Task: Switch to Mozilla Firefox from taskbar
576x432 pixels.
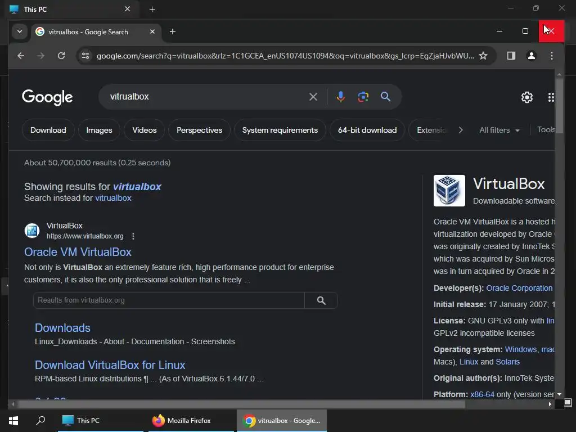Action: pos(191,421)
